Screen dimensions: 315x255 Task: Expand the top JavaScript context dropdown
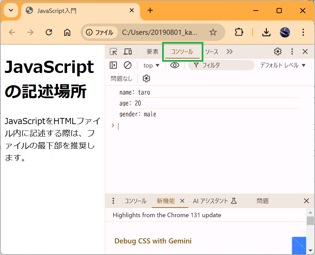(x=152, y=65)
